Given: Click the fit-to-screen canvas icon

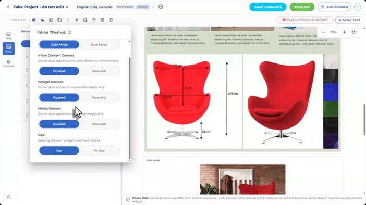Looking at the screenshot, I should pyautogui.click(x=353, y=32).
